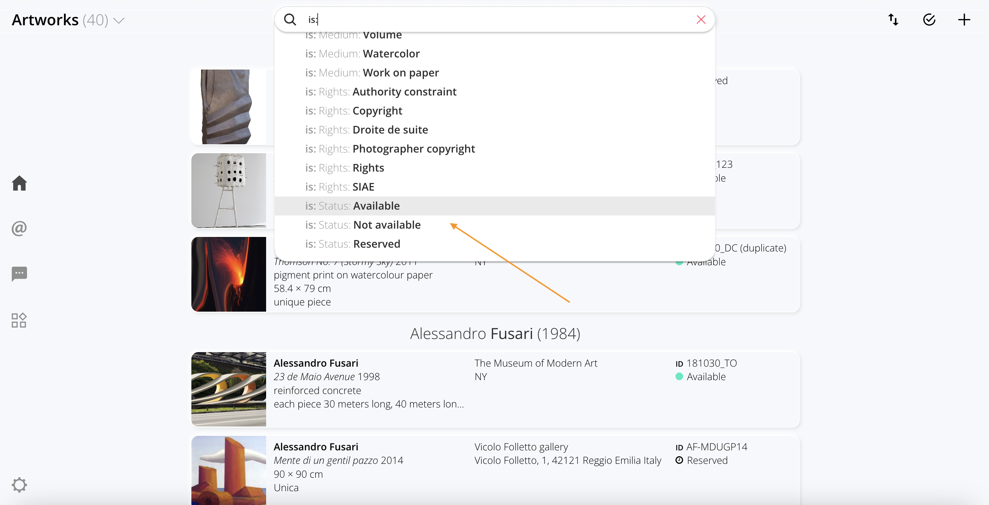Pick the Status: Reserved suggestion

[495, 244]
